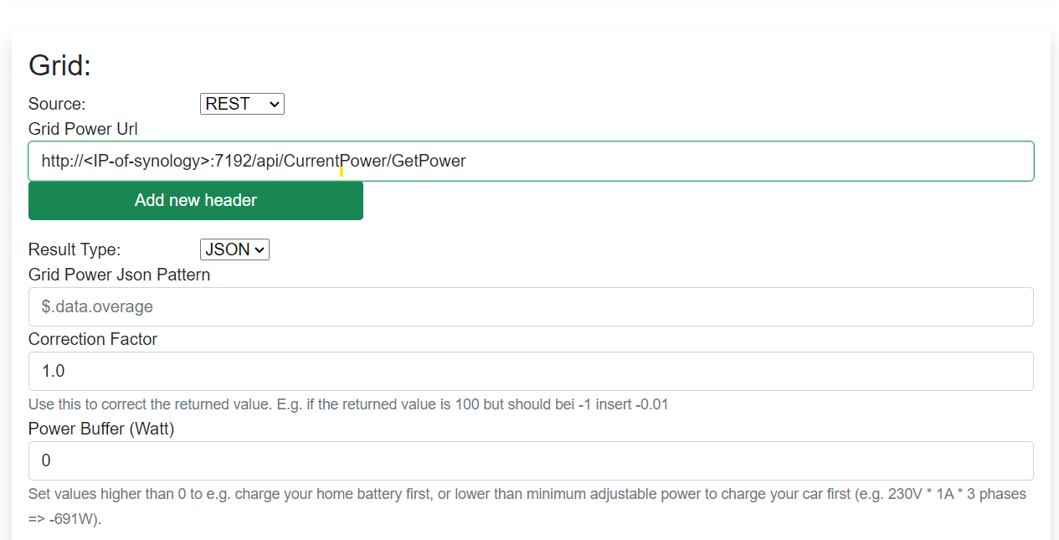Open the Result Type dropdown showing JSON
This screenshot has width=1059, height=540.
(x=234, y=249)
